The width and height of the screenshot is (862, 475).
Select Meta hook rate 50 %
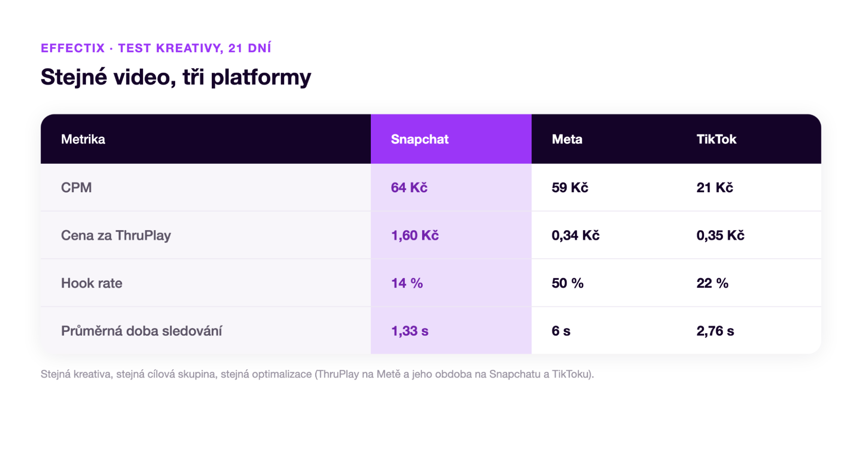[x=567, y=283]
